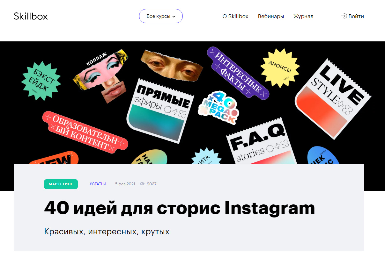385x256 pixels.
Task: Click the chevron in Все курсы button
Action: 174,17
